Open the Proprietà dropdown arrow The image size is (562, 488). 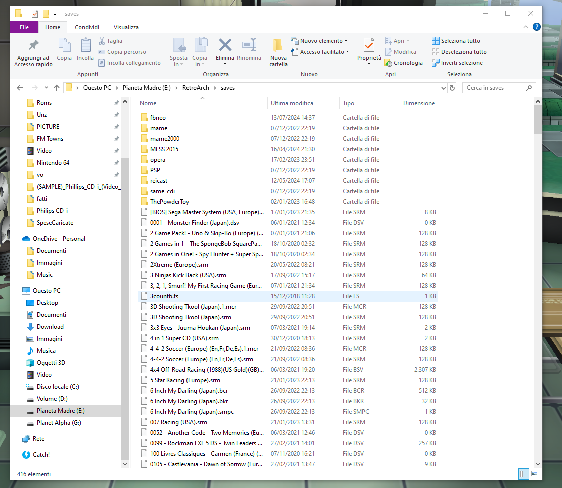[369, 65]
